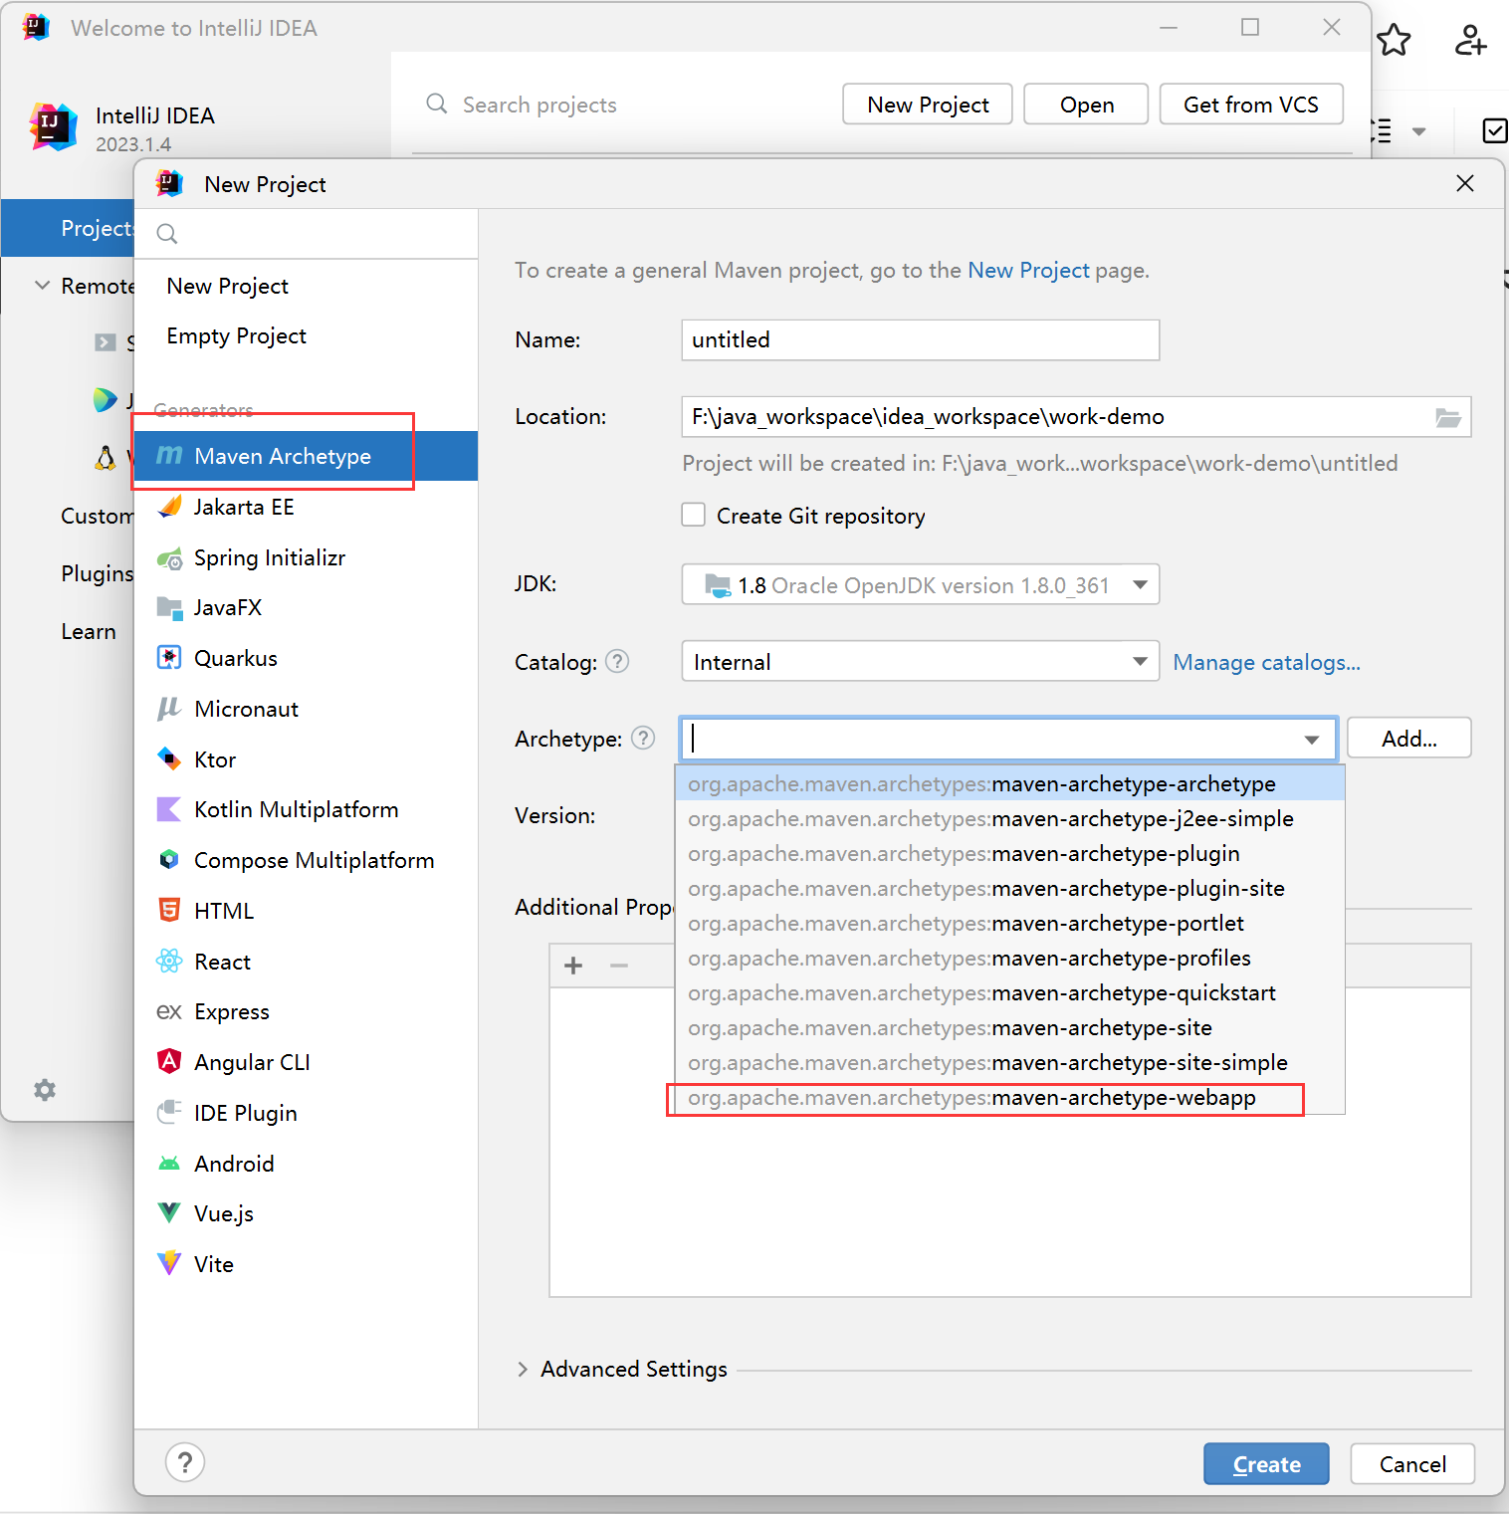Select maven-archetype-webapp from the list

click(1009, 1098)
